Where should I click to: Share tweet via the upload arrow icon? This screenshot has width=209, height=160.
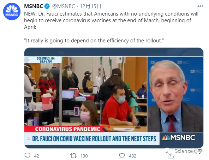[x=171, y=156]
